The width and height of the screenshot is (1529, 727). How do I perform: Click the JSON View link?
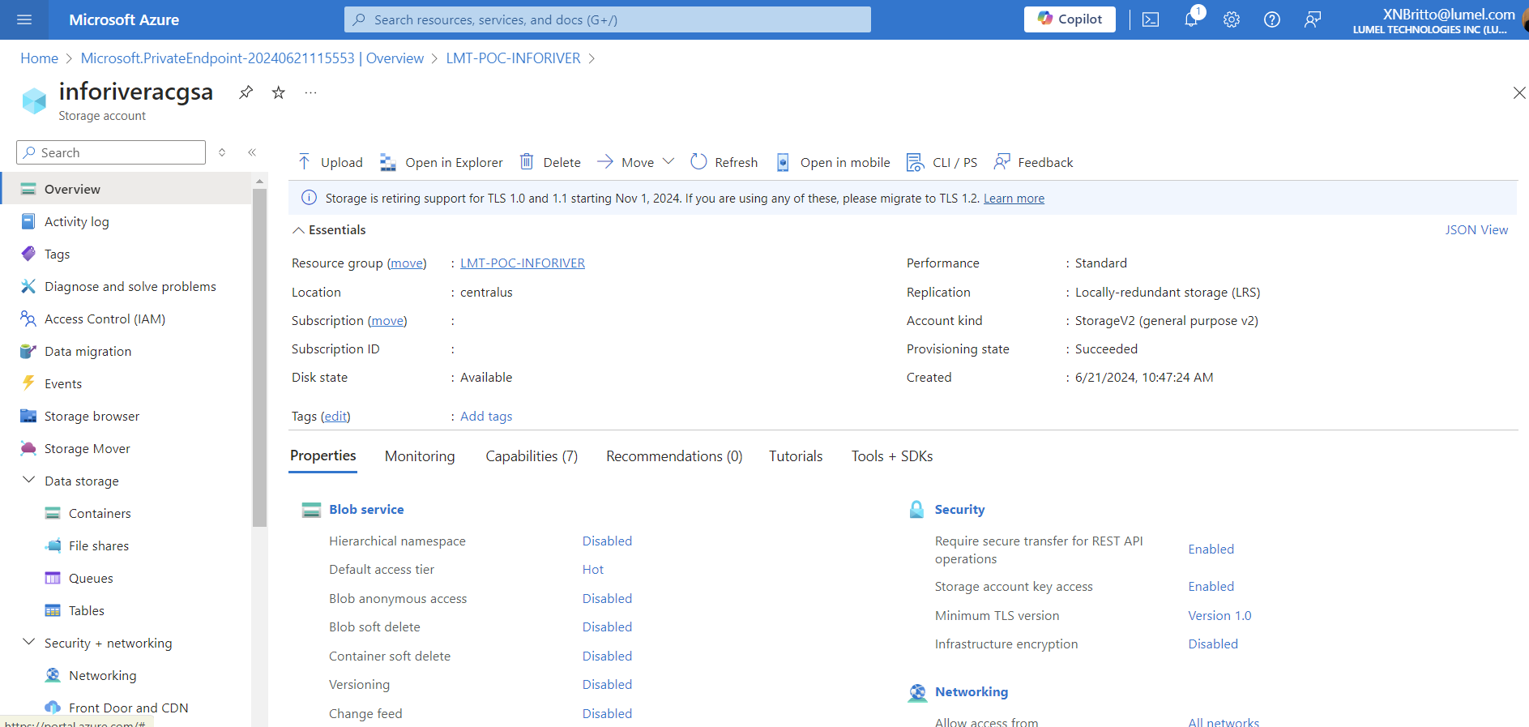pos(1476,230)
